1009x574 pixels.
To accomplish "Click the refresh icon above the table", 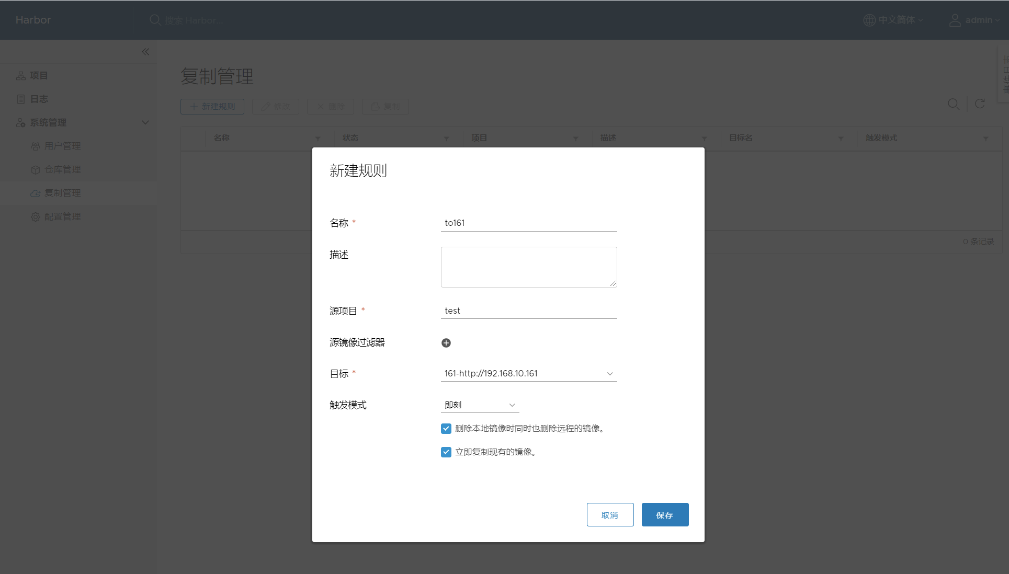I will click(x=980, y=104).
